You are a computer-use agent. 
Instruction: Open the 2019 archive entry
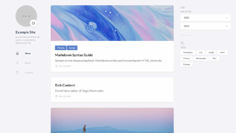[x=205, y=26]
